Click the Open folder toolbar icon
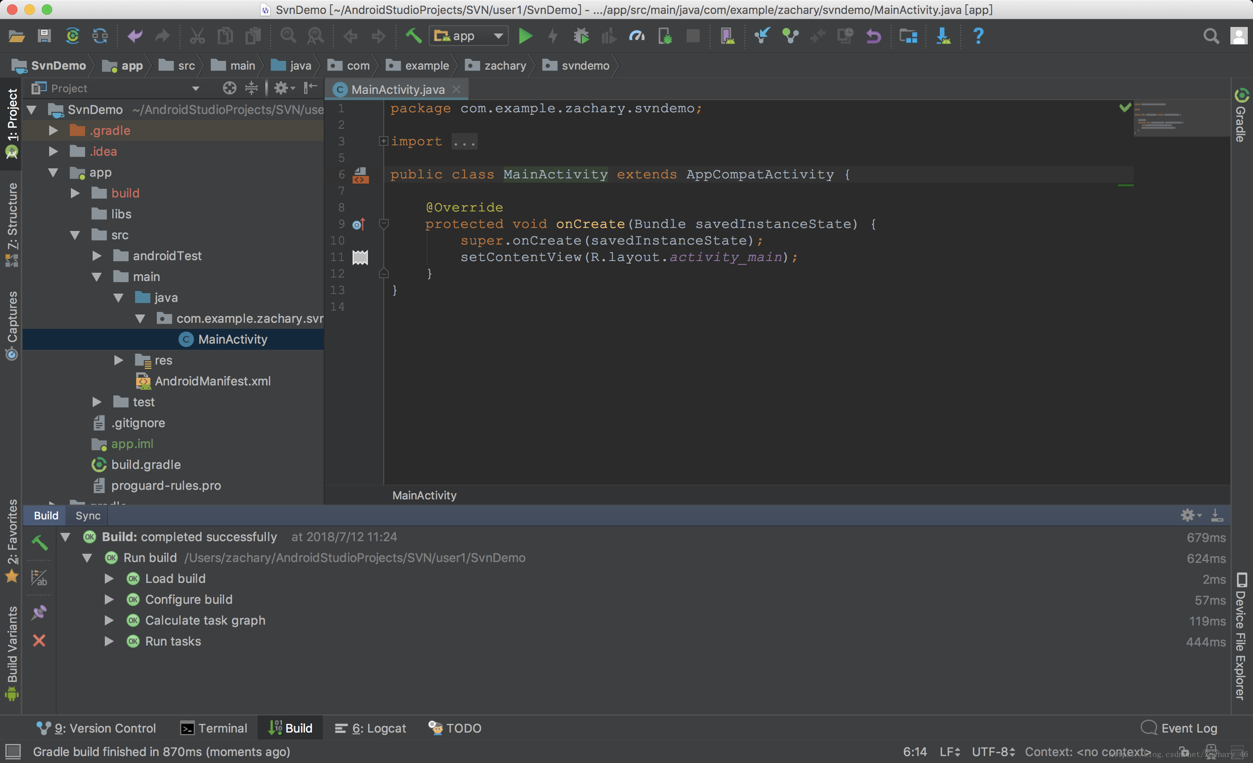This screenshot has width=1253, height=763. click(x=16, y=36)
